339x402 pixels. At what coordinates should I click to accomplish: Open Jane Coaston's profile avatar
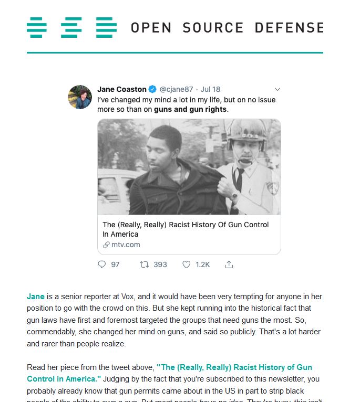[80, 97]
